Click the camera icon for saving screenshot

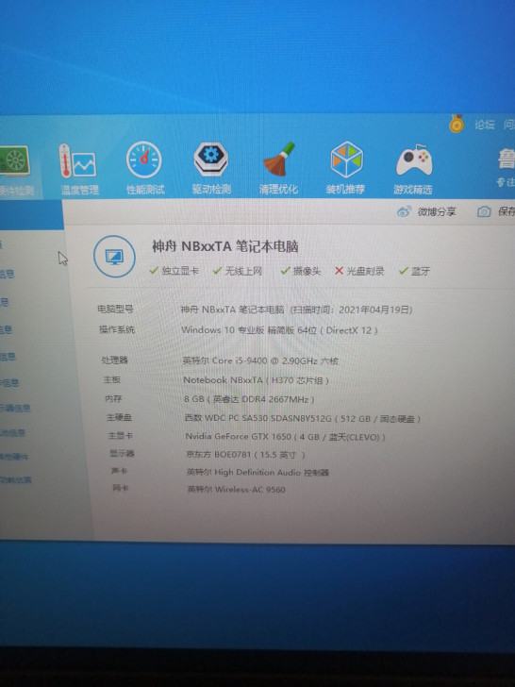(x=484, y=211)
